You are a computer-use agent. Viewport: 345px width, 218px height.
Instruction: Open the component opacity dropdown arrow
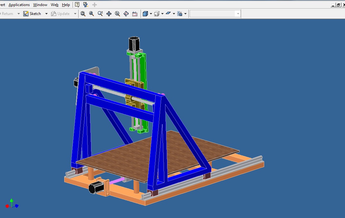[x=185, y=14]
